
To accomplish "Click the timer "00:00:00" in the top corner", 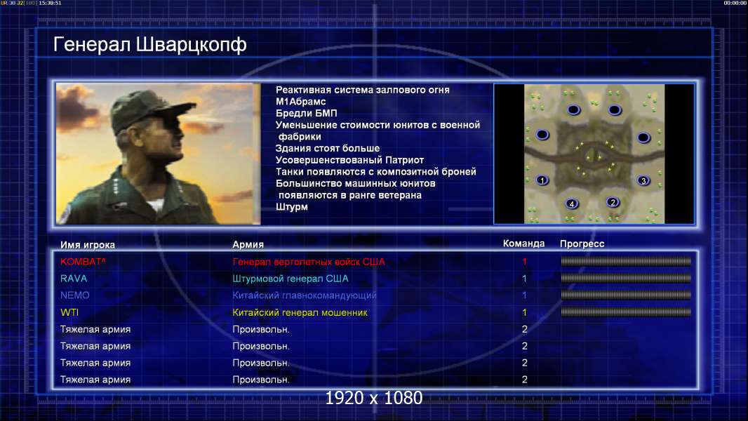I will pos(735,3).
